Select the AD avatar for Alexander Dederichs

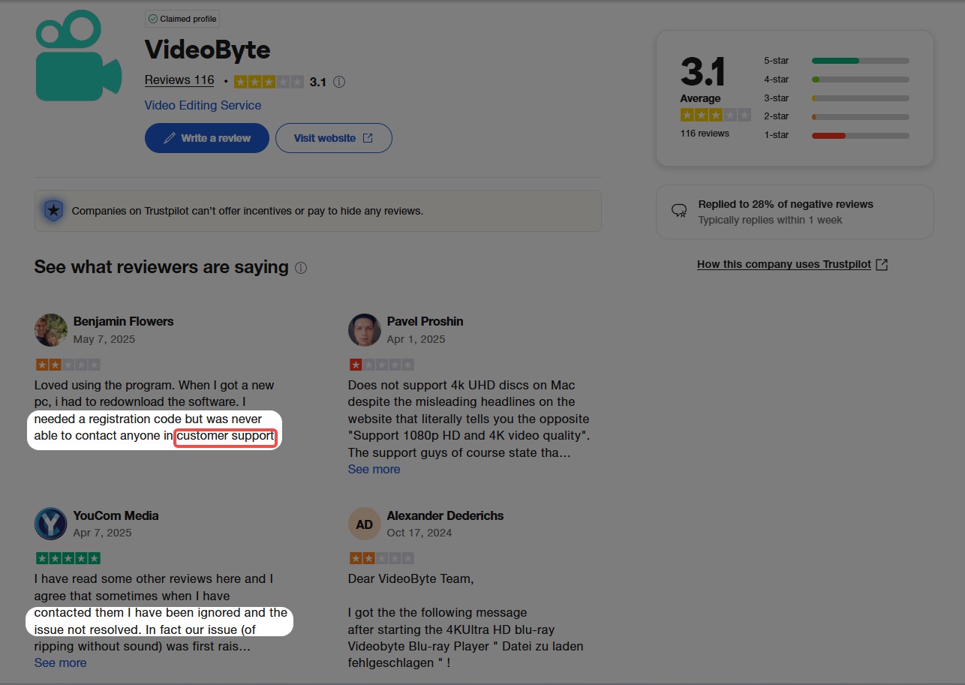tap(365, 524)
